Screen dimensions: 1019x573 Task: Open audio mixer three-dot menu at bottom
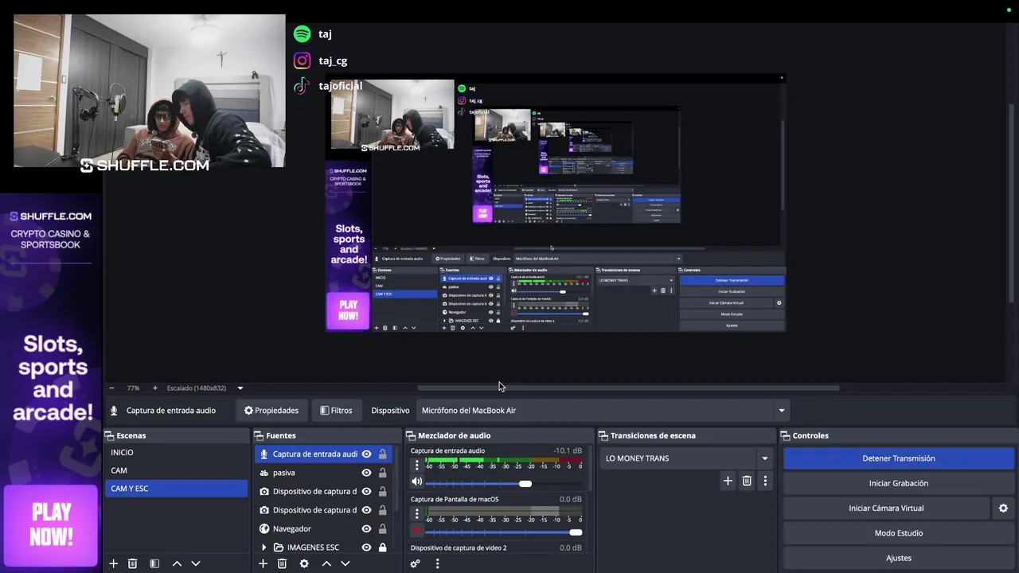437,563
